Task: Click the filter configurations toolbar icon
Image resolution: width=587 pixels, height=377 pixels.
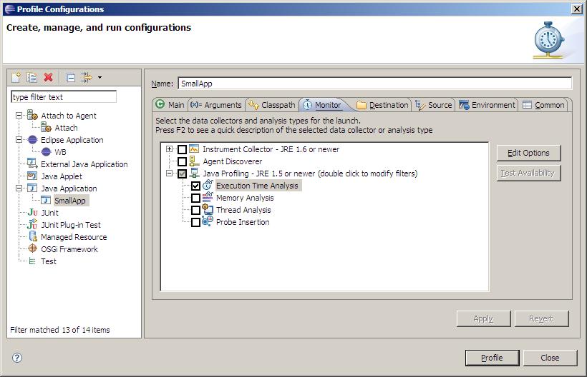Action: click(87, 77)
